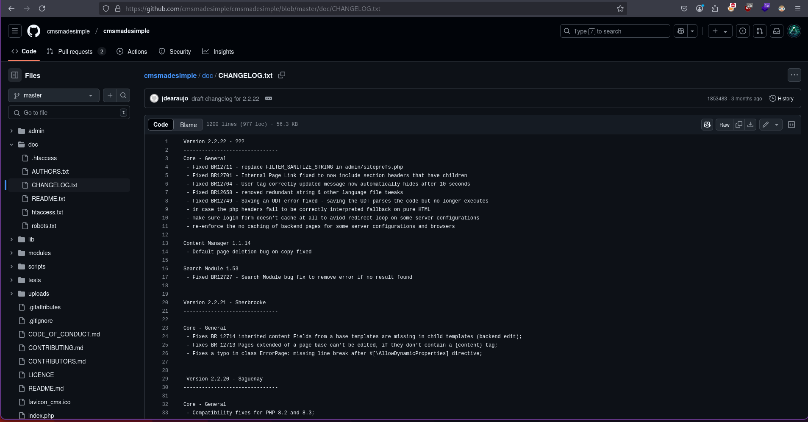This screenshot has height=422, width=808.
Task: Expand the lib folder
Action: coord(11,239)
